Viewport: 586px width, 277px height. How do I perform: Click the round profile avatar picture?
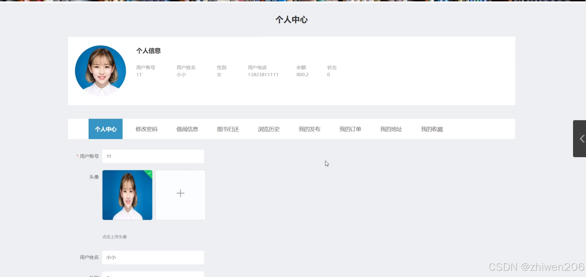point(100,71)
